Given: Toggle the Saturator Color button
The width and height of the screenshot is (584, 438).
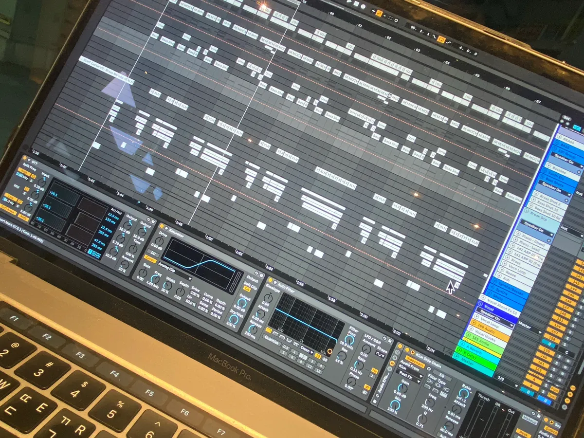Looking at the screenshot, I should [x=150, y=260].
